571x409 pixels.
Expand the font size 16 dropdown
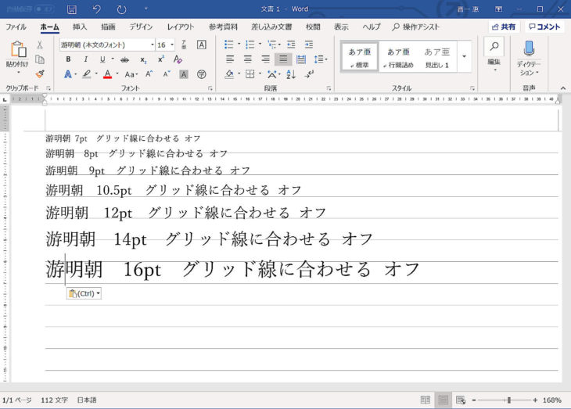coord(172,45)
